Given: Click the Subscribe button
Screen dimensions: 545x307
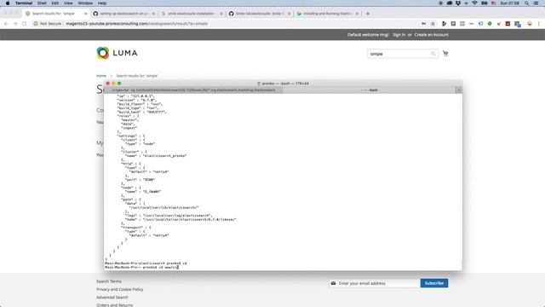Looking at the screenshot, I should [434, 283].
